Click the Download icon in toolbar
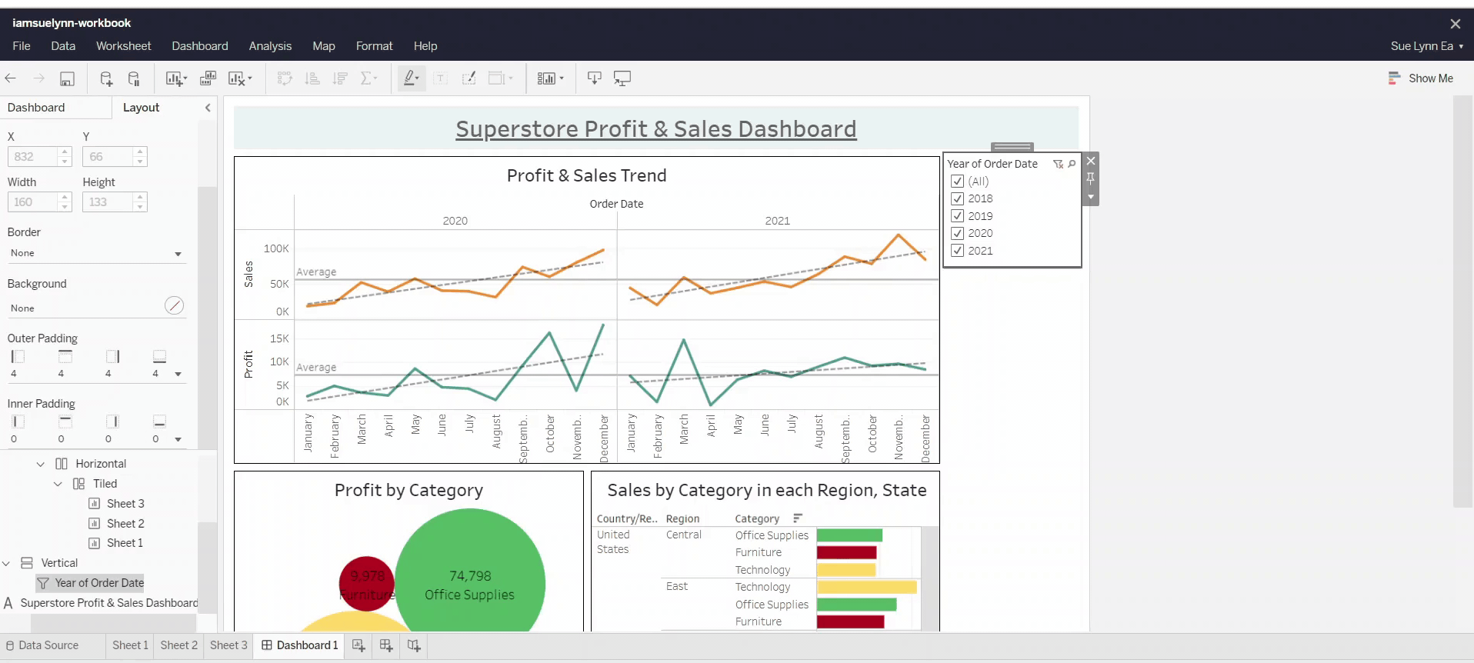The image size is (1474, 663). pos(594,78)
